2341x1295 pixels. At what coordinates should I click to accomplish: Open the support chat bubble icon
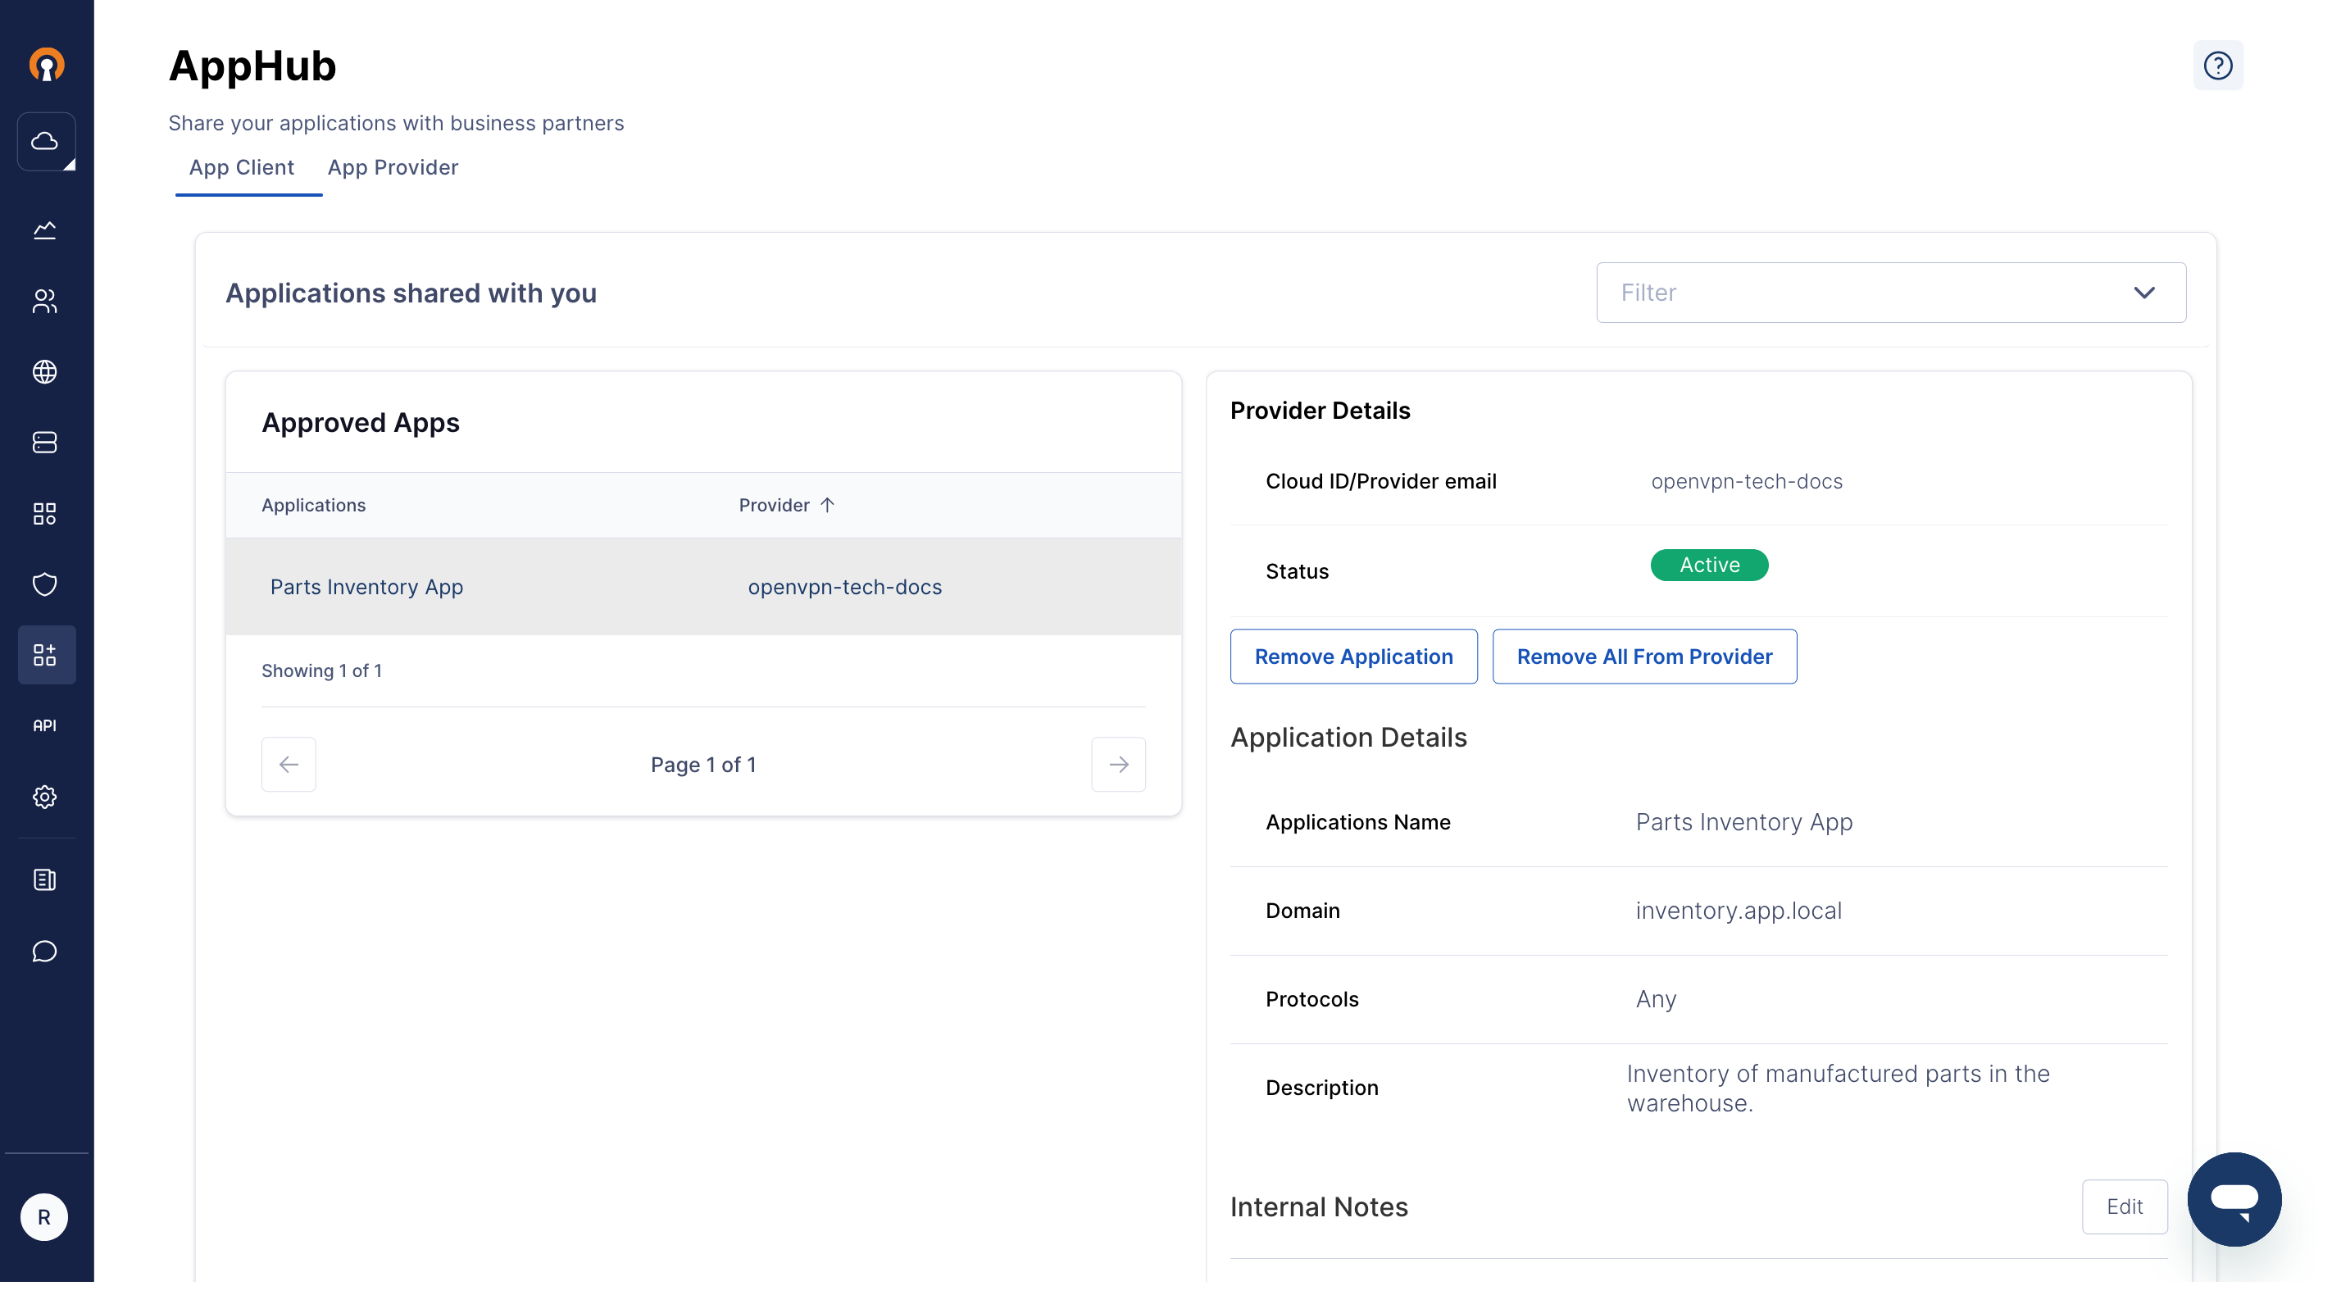point(44,952)
